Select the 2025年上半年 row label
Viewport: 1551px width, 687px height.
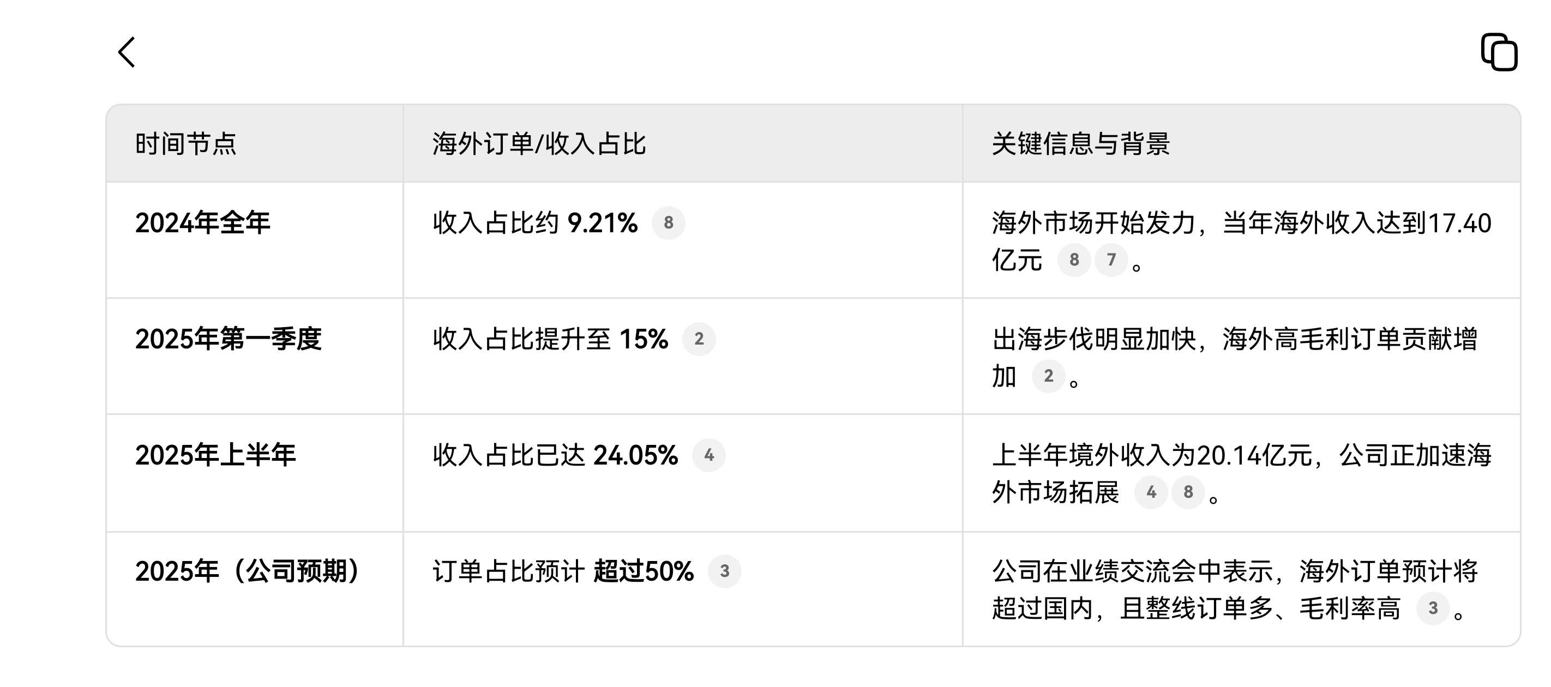pos(215,456)
